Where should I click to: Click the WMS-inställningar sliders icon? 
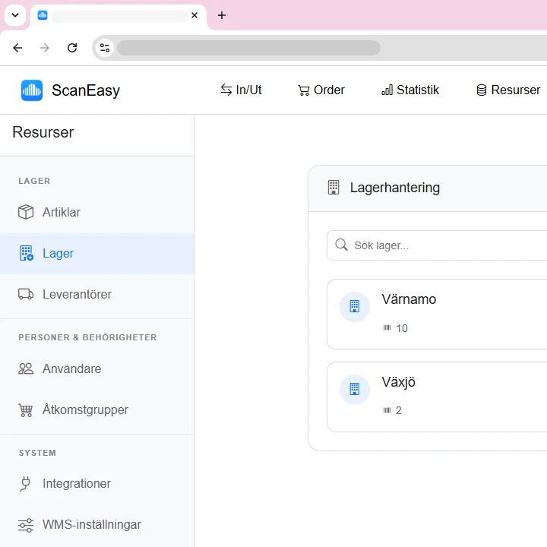pyautogui.click(x=26, y=525)
